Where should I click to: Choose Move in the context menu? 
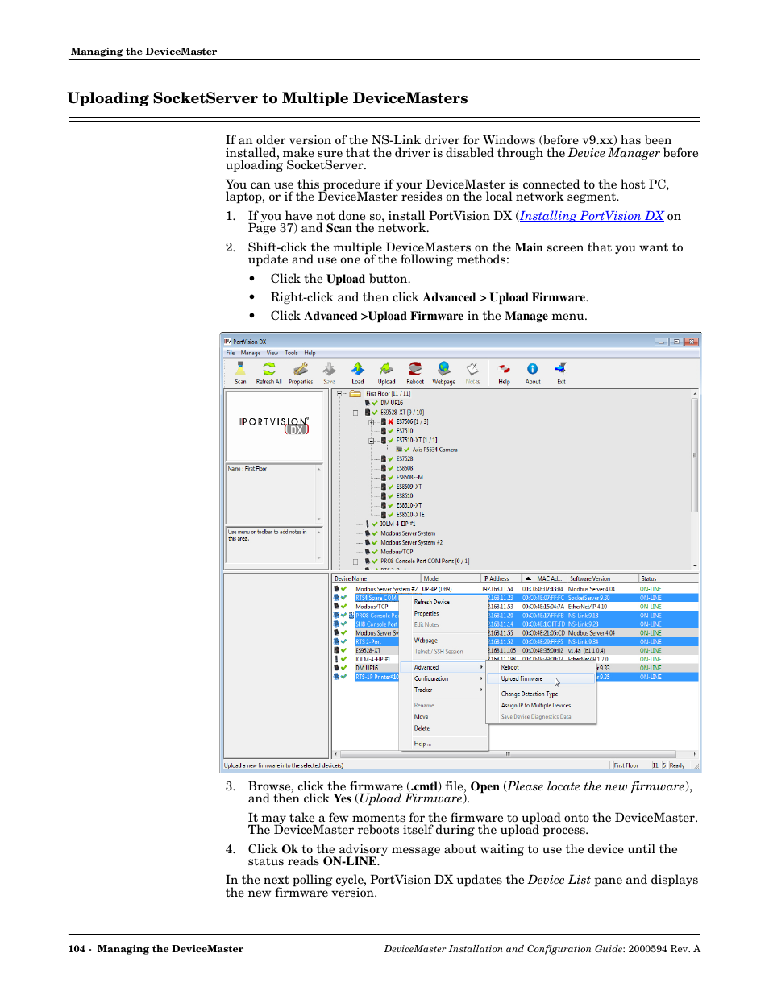pyautogui.click(x=443, y=716)
